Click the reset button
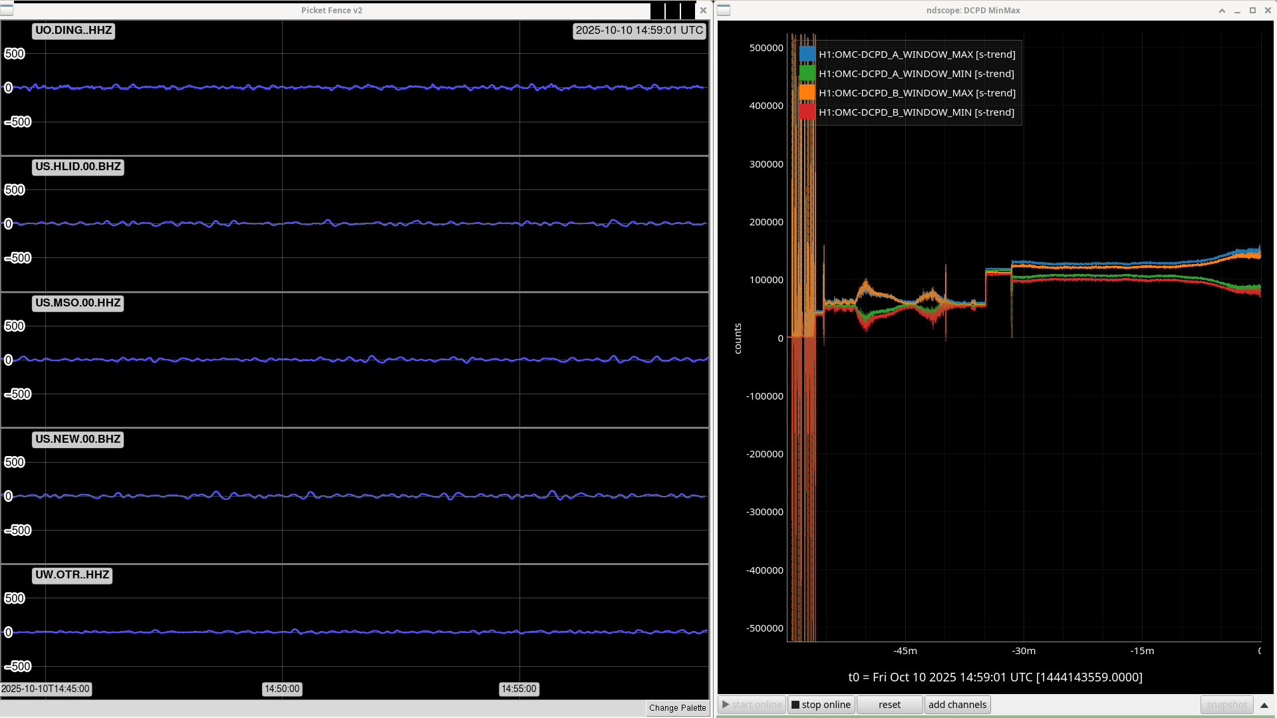Viewport: 1277px width, 718px height. 889,705
